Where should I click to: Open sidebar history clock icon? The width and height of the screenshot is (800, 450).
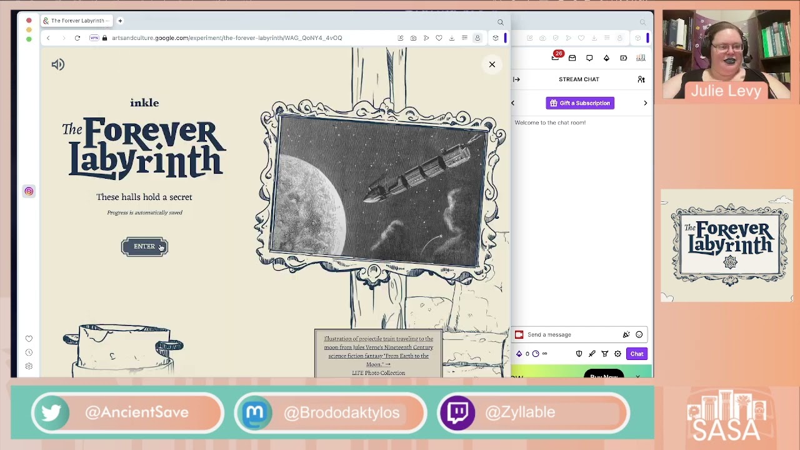coord(29,352)
